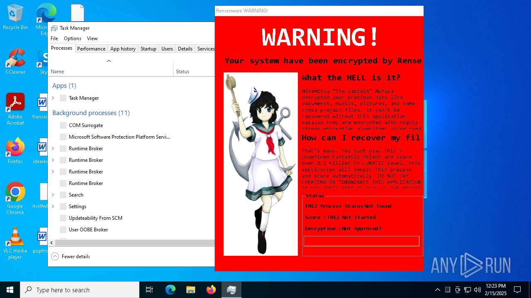The image size is (531, 298).
Task: Click the Fewer details circle arrow icon
Action: click(x=55, y=257)
